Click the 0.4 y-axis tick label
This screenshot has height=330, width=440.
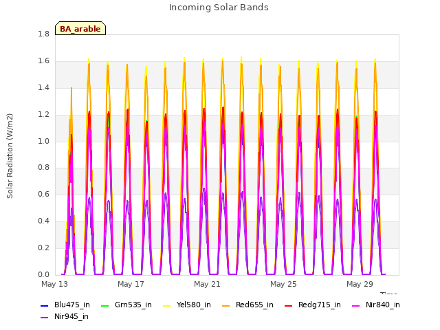point(43,221)
